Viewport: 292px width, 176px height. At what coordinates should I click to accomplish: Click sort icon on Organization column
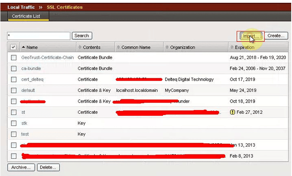point(166,47)
